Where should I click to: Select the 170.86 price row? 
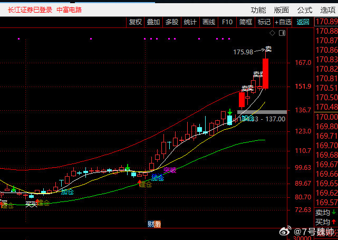(x=326, y=50)
